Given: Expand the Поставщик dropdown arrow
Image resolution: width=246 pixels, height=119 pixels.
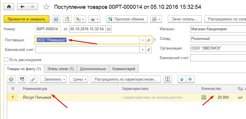Looking at the screenshot, I should click(143, 40).
